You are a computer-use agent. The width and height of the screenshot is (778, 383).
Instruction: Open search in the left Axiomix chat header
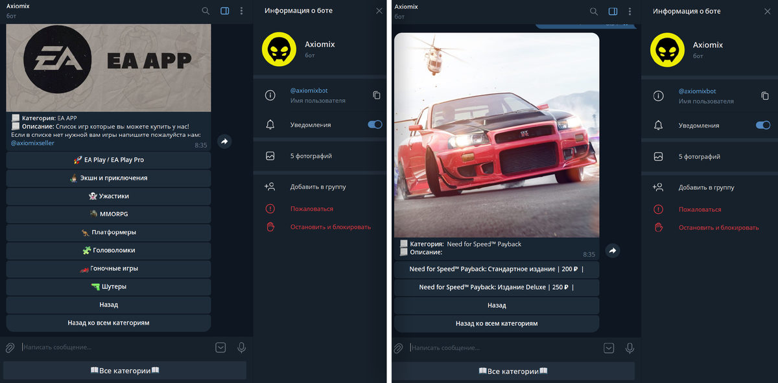click(206, 11)
